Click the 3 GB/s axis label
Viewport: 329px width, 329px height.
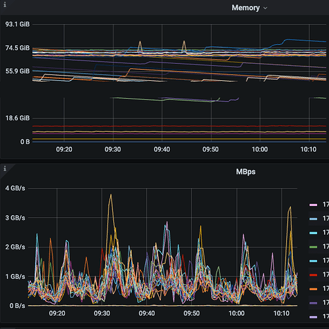15,218
